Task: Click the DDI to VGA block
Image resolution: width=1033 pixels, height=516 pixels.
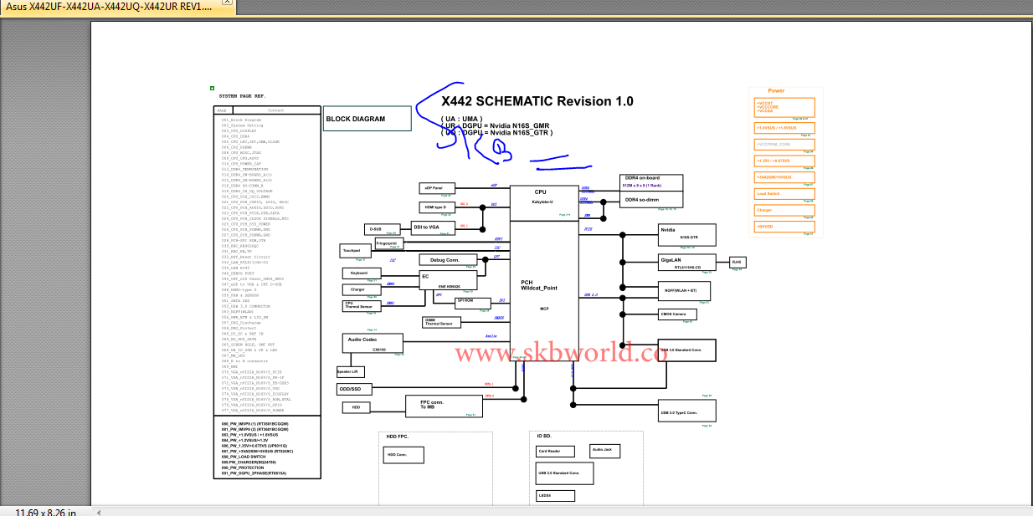Action: pos(432,227)
